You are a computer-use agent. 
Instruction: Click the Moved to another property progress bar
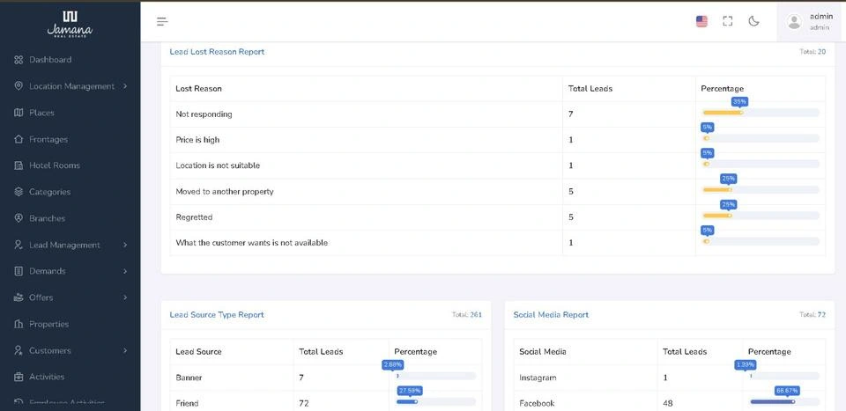761,189
